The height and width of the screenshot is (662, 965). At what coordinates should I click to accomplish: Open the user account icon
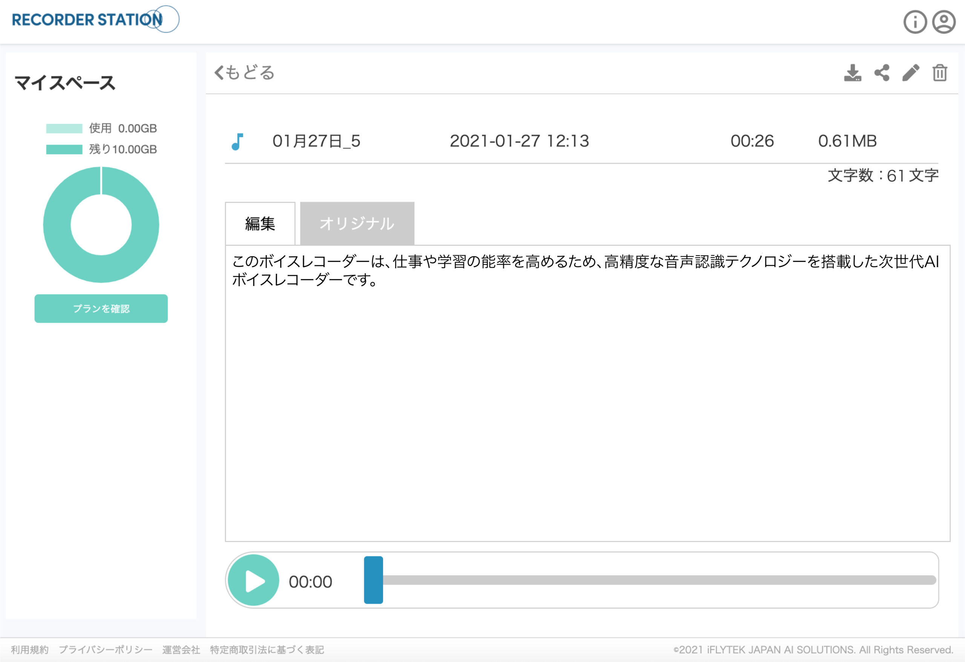[x=944, y=21]
